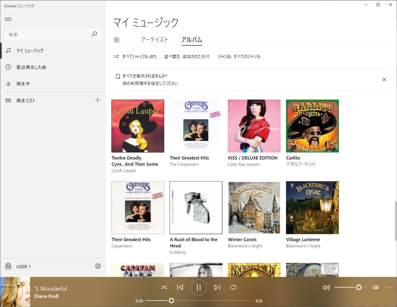Click the search magnifier icon

(94, 34)
